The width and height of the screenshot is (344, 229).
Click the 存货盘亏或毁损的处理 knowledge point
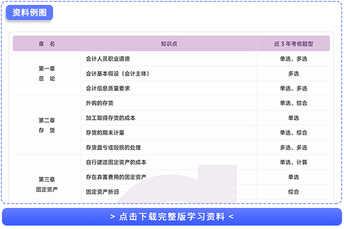pyautogui.click(x=113, y=147)
